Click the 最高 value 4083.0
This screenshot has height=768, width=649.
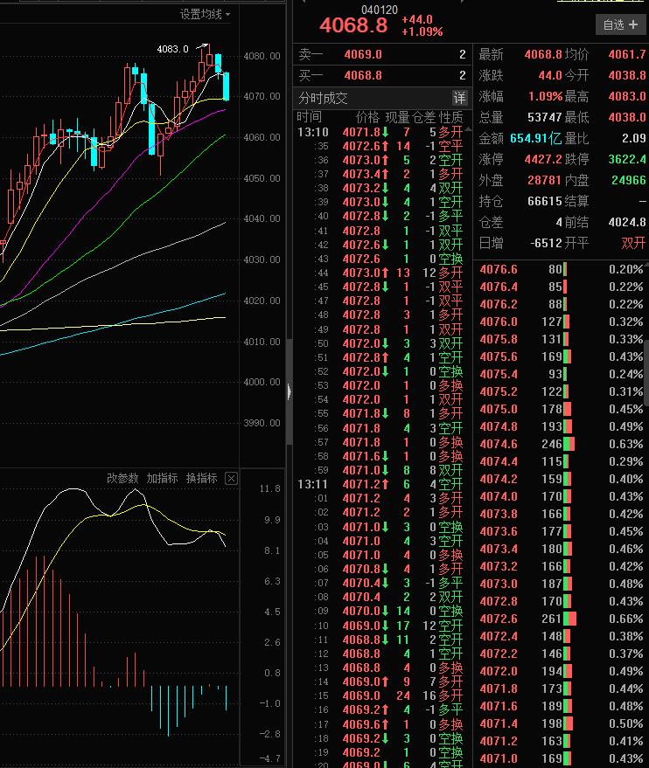(627, 96)
